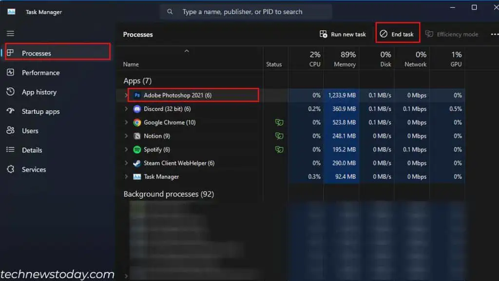Click the Steam Client WebHelper icon
Image resolution: width=499 pixels, height=281 pixels.
click(137, 163)
